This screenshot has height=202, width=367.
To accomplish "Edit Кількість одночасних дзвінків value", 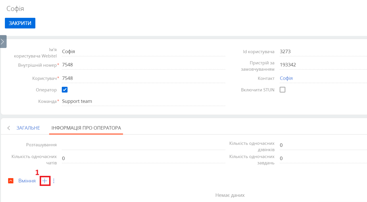I will point(323,145).
